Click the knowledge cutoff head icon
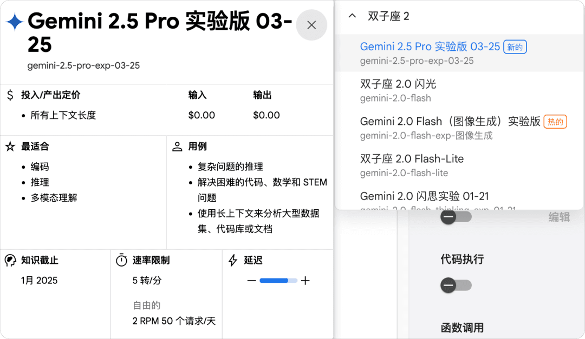 (10, 260)
